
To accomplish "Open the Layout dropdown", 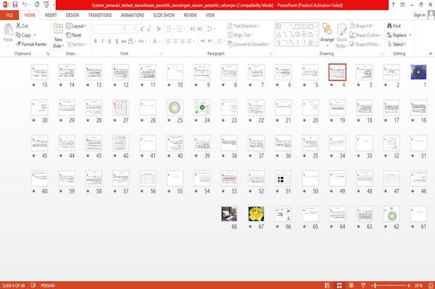I will [76, 26].
